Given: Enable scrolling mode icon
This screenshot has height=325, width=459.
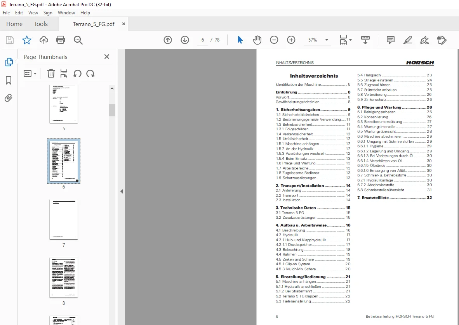Looking at the screenshot, I should pos(365,40).
